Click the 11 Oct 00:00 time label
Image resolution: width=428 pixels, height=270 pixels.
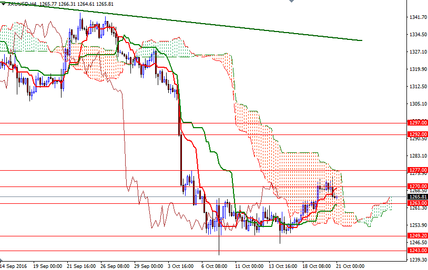tap(249, 266)
